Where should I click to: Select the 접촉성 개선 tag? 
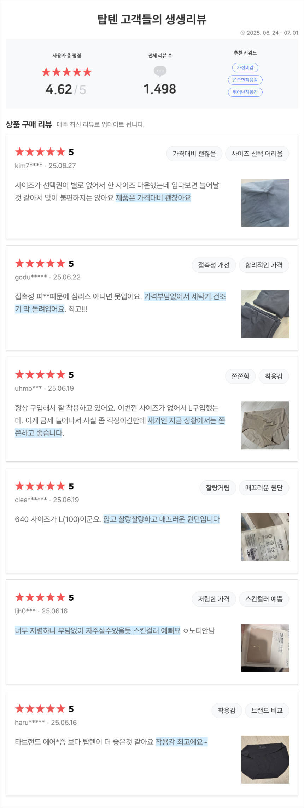(214, 265)
